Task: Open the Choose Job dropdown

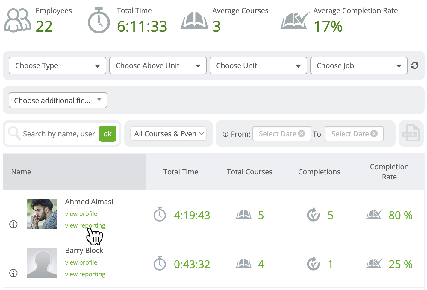Action: click(358, 65)
